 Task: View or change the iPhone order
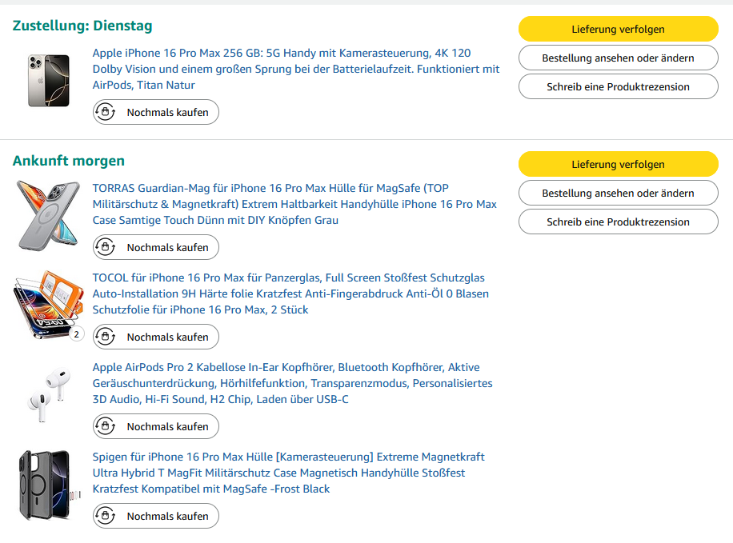click(x=618, y=58)
